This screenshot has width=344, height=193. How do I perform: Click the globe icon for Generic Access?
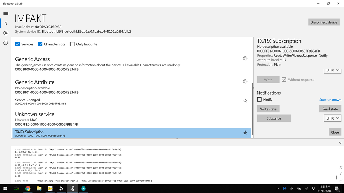[x=245, y=58]
